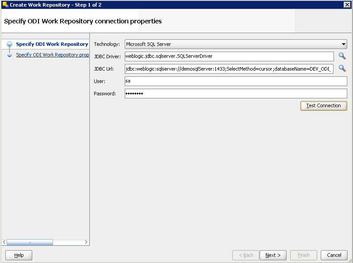Click the first wizard step bullet icon
This screenshot has width=353, height=263.
click(x=9, y=44)
